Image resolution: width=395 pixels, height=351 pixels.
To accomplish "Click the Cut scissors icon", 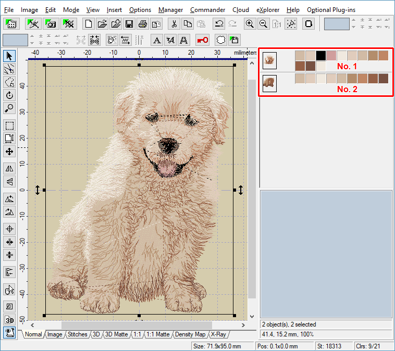I will pos(175,24).
